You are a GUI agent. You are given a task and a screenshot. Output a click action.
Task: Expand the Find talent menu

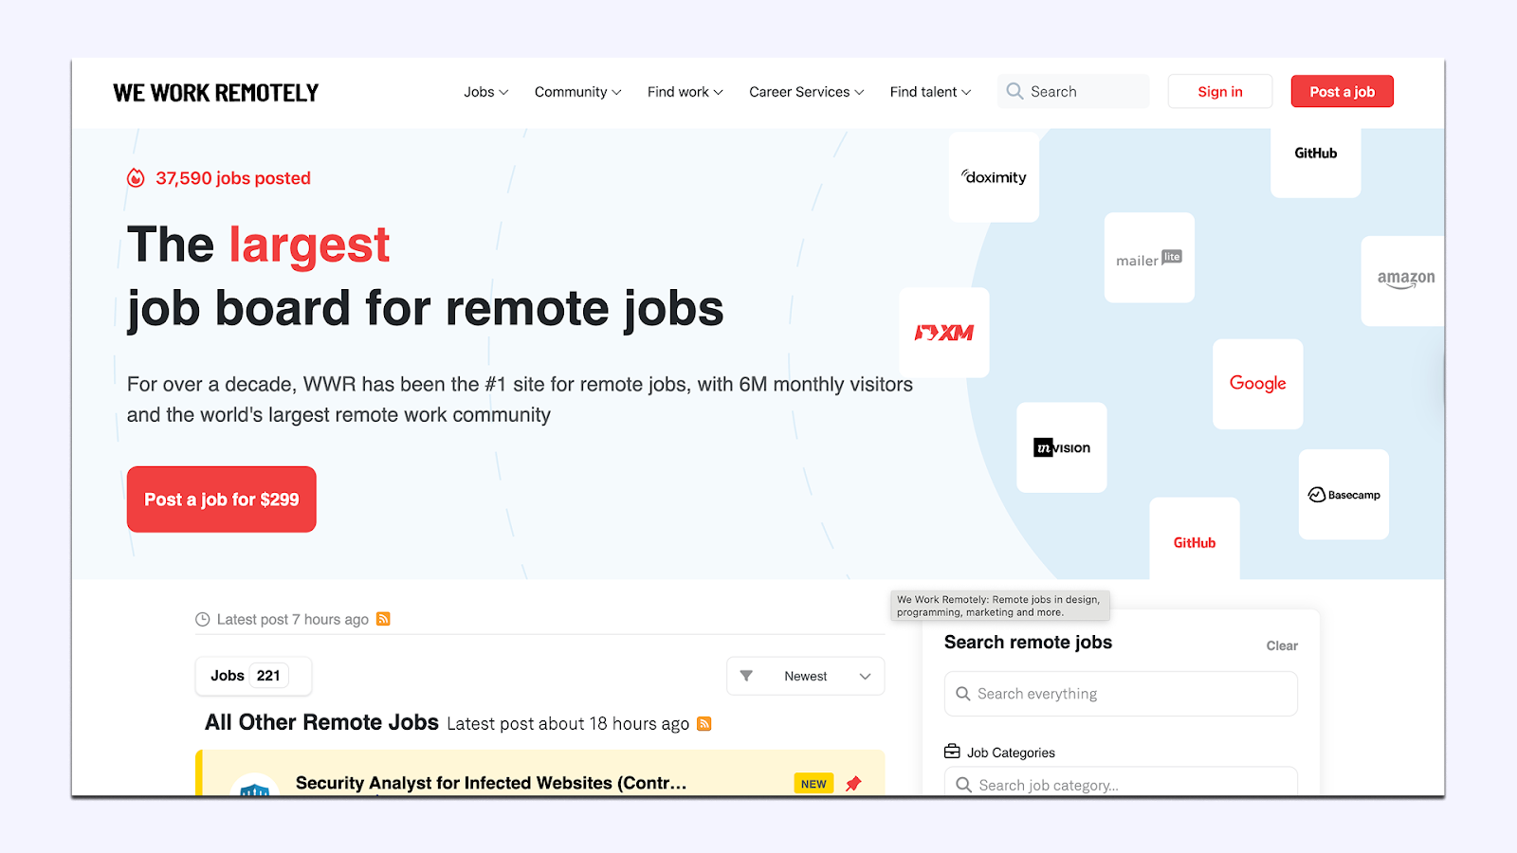coord(930,92)
